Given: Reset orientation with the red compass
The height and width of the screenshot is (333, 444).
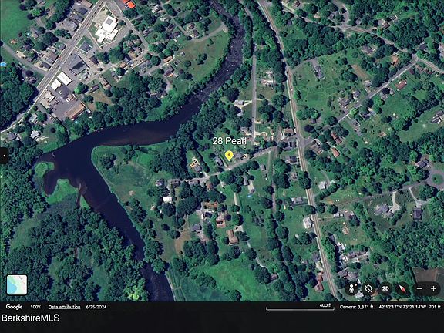Looking at the screenshot, I should [402, 289].
